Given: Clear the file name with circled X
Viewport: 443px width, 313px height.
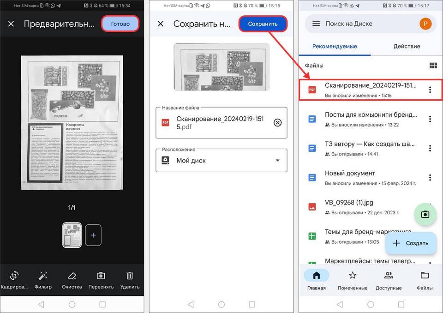Looking at the screenshot, I should pyautogui.click(x=277, y=122).
